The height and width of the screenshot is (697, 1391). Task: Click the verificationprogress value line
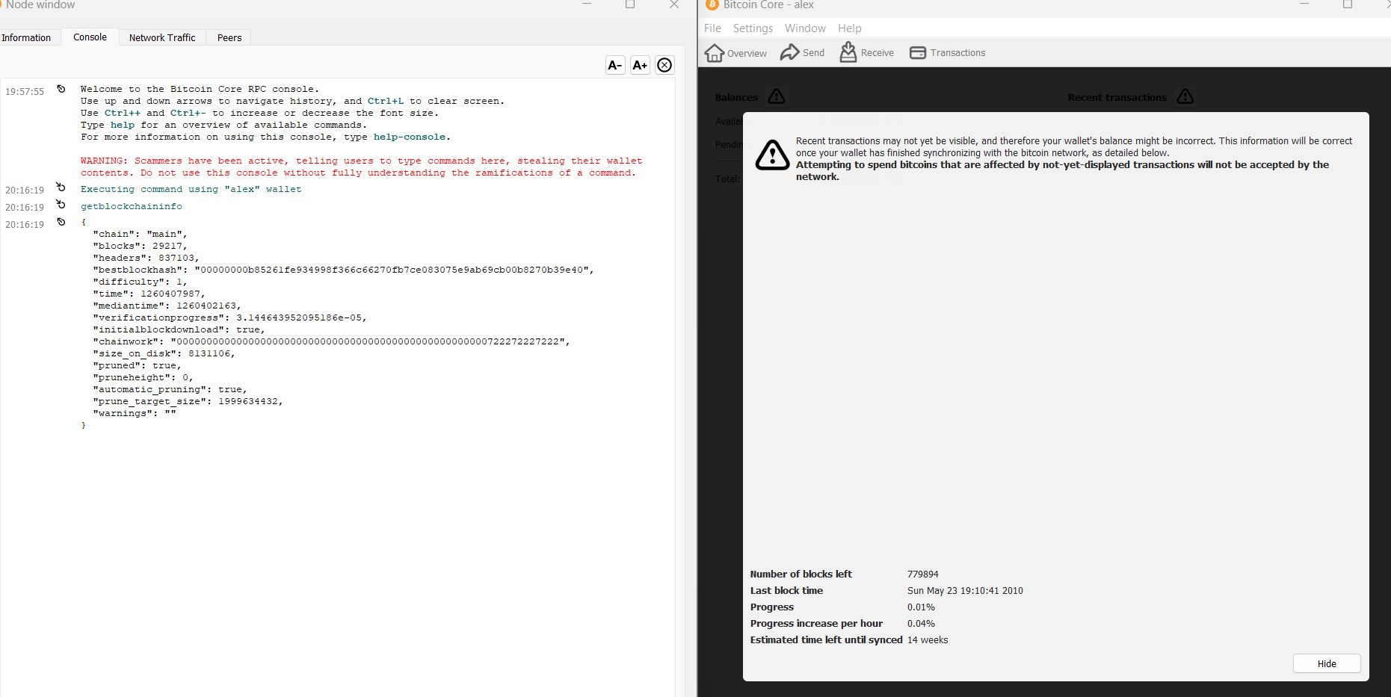coord(229,317)
